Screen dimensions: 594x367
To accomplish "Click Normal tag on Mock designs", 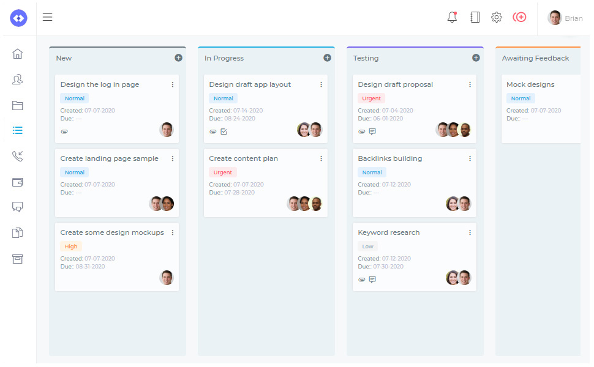I will click(521, 98).
